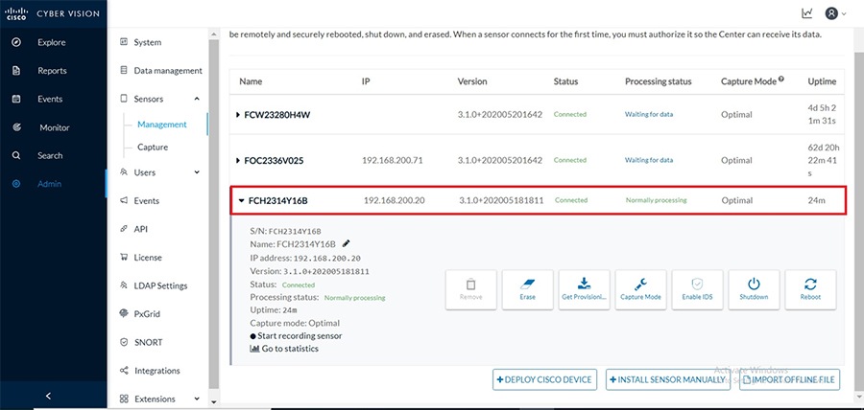Click the Remove trash button

tap(471, 289)
